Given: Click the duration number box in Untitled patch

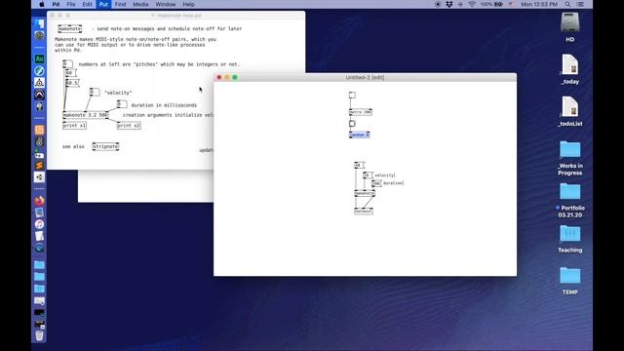Looking at the screenshot, I should pyautogui.click(x=376, y=183).
